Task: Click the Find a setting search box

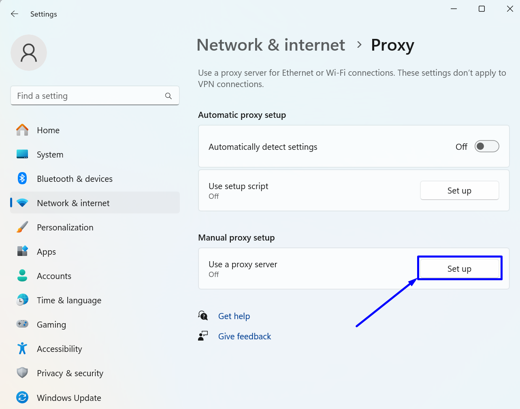Action: [95, 96]
